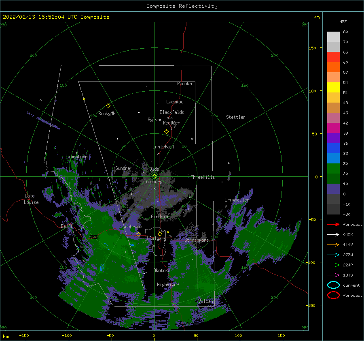Click the current legend text
364x341 pixels.
351,285
